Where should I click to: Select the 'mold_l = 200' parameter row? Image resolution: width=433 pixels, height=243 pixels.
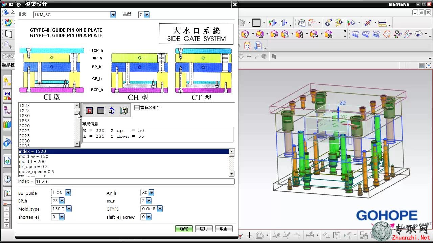click(x=124, y=162)
